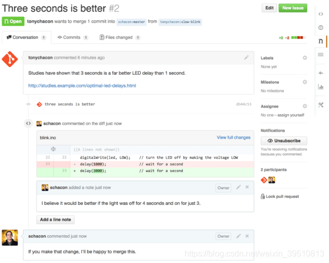Click tonychacon participant avatar
Image resolution: width=329 pixels, height=263 pixels.
click(264, 180)
